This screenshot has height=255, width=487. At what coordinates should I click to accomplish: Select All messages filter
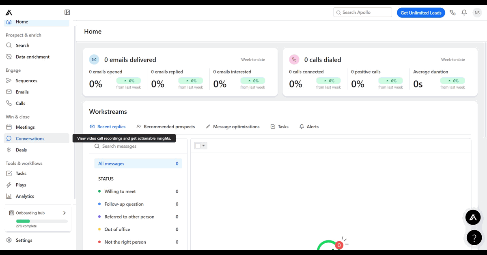tap(138, 164)
